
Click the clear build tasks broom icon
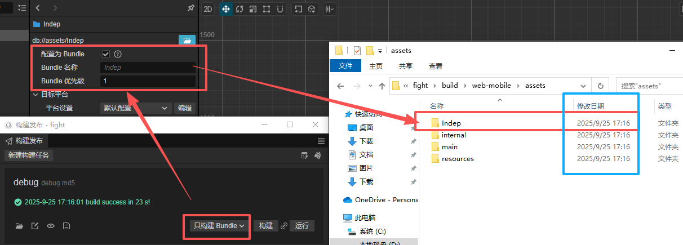coord(318,155)
